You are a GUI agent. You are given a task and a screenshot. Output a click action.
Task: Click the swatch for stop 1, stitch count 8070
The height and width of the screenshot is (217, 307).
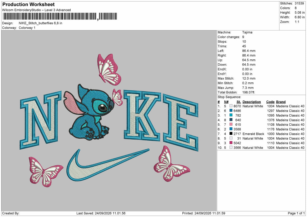tap(231, 106)
